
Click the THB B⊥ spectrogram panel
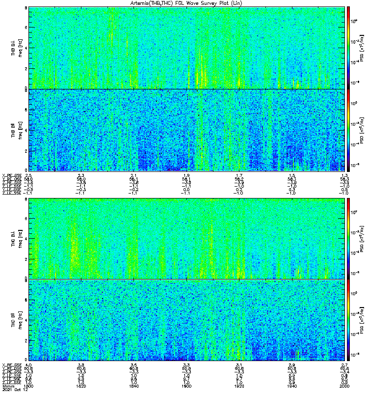point(187,48)
